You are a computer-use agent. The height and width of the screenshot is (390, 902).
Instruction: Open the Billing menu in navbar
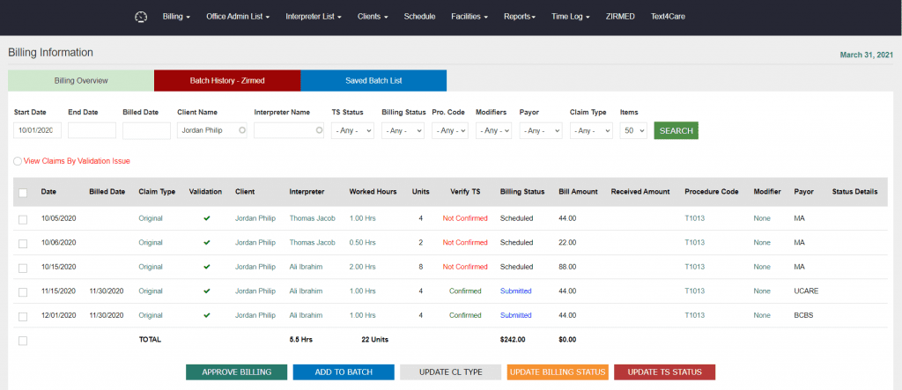(x=176, y=17)
